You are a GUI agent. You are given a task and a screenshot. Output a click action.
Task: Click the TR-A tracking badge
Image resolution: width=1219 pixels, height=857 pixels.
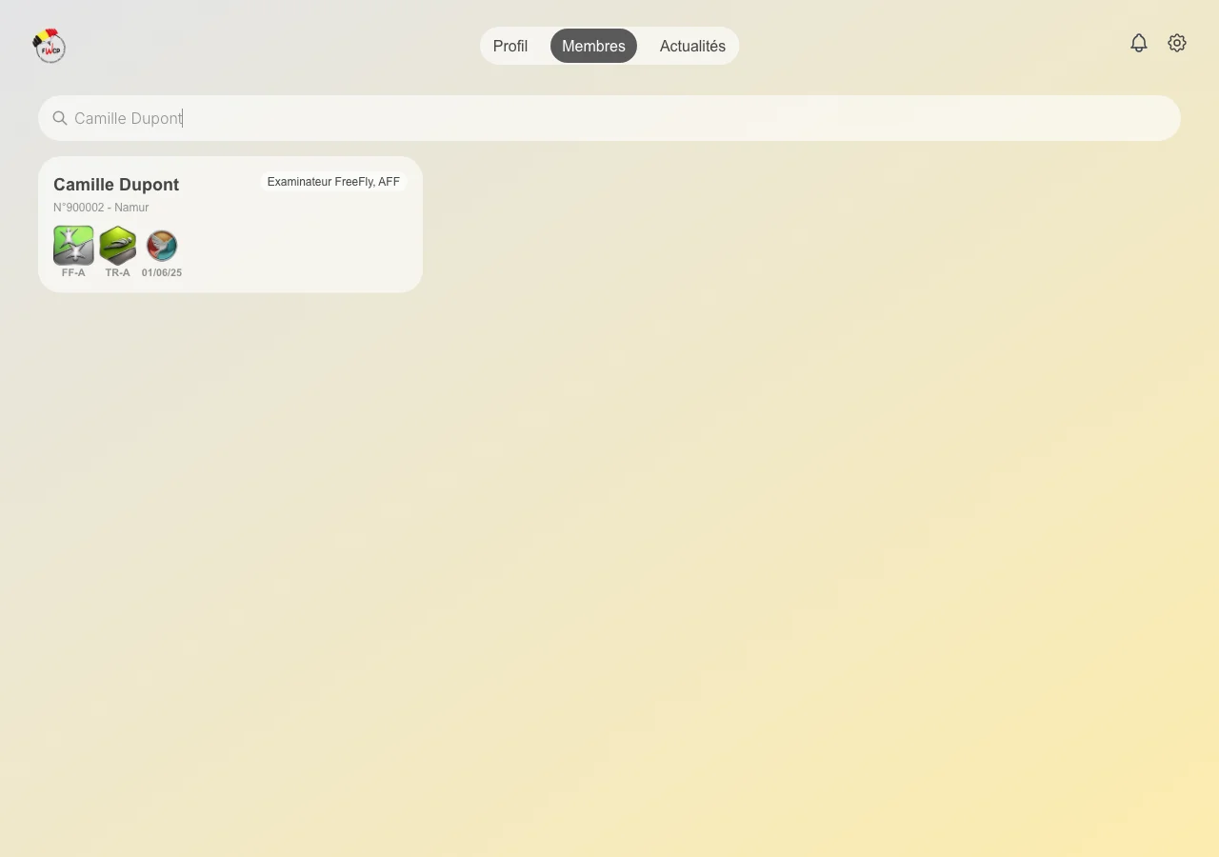(118, 246)
